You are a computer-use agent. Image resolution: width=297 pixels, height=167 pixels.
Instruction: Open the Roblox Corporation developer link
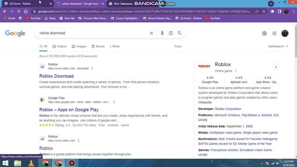pos(228,109)
